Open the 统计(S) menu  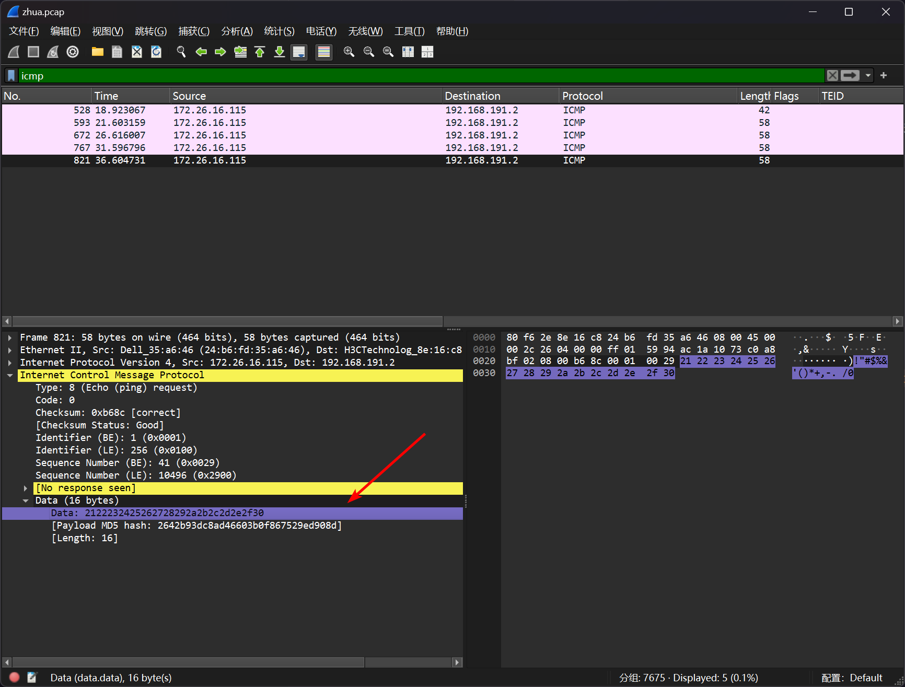(x=279, y=31)
